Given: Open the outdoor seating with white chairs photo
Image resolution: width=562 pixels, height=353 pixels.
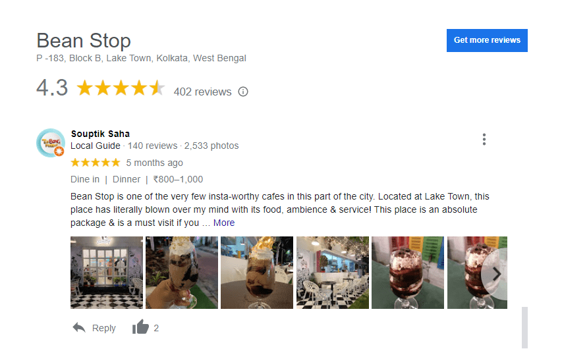Looking at the screenshot, I should [333, 273].
